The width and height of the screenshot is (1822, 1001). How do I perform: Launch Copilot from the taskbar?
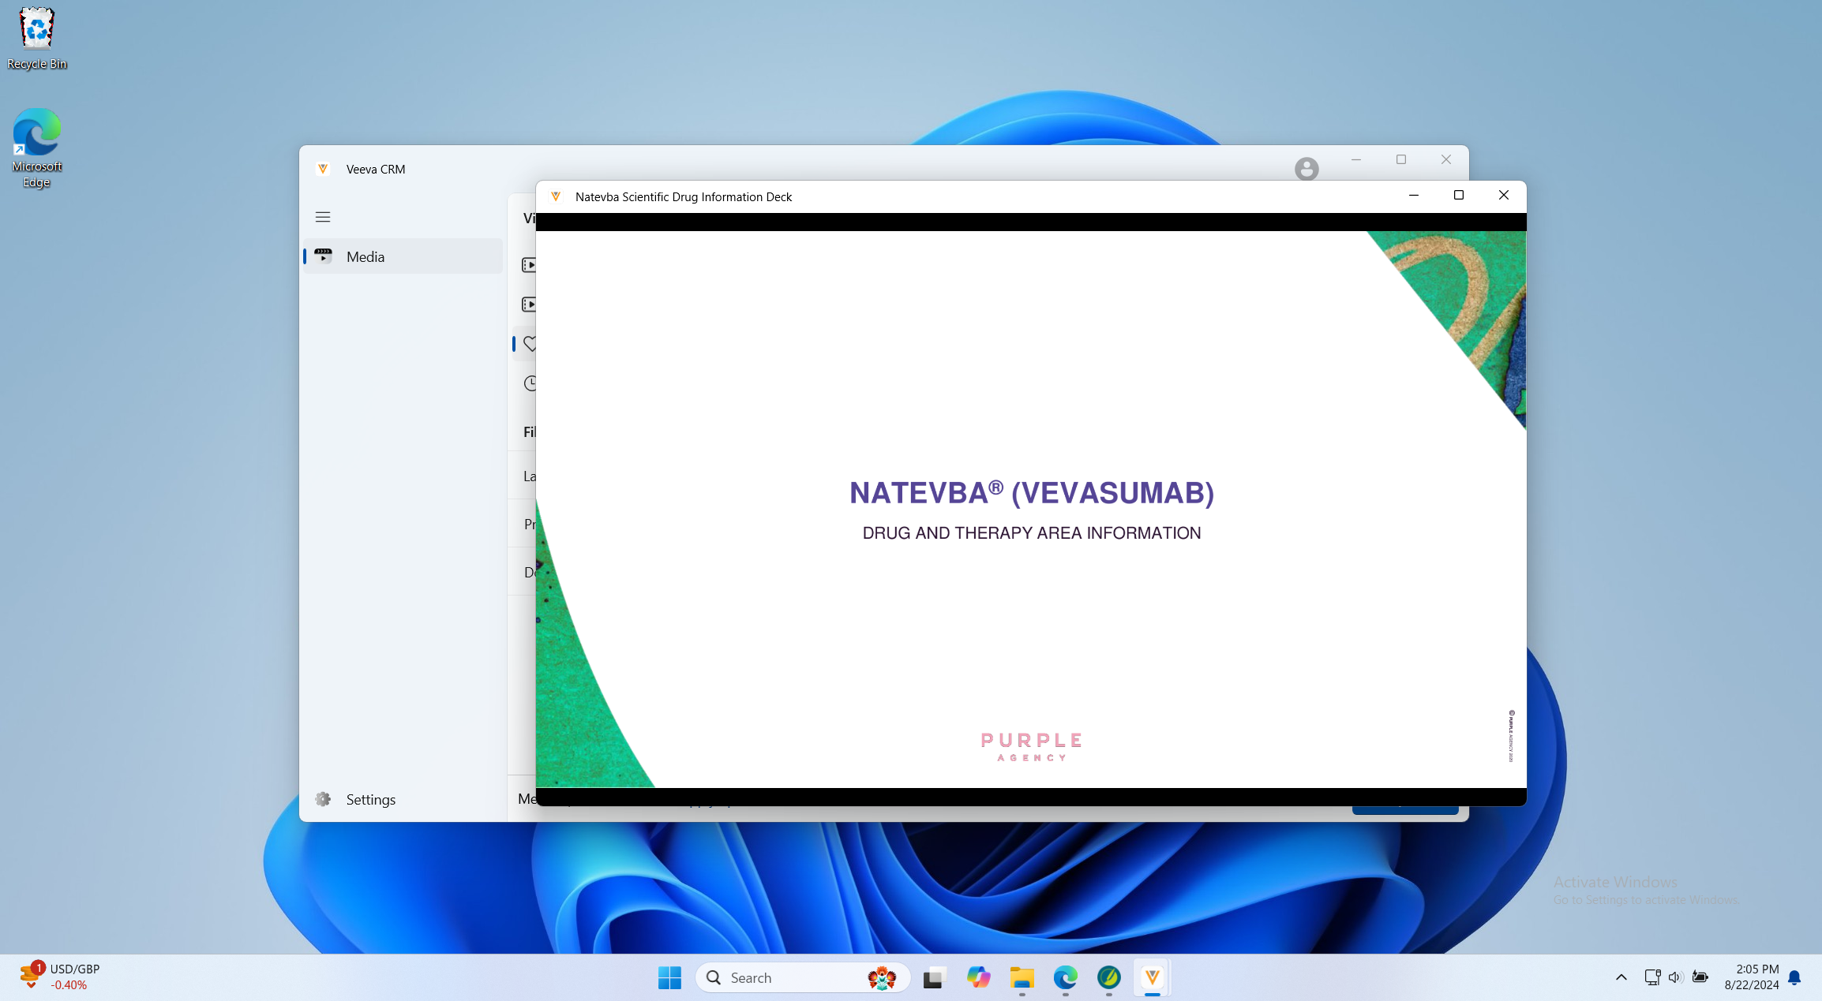pyautogui.click(x=978, y=977)
